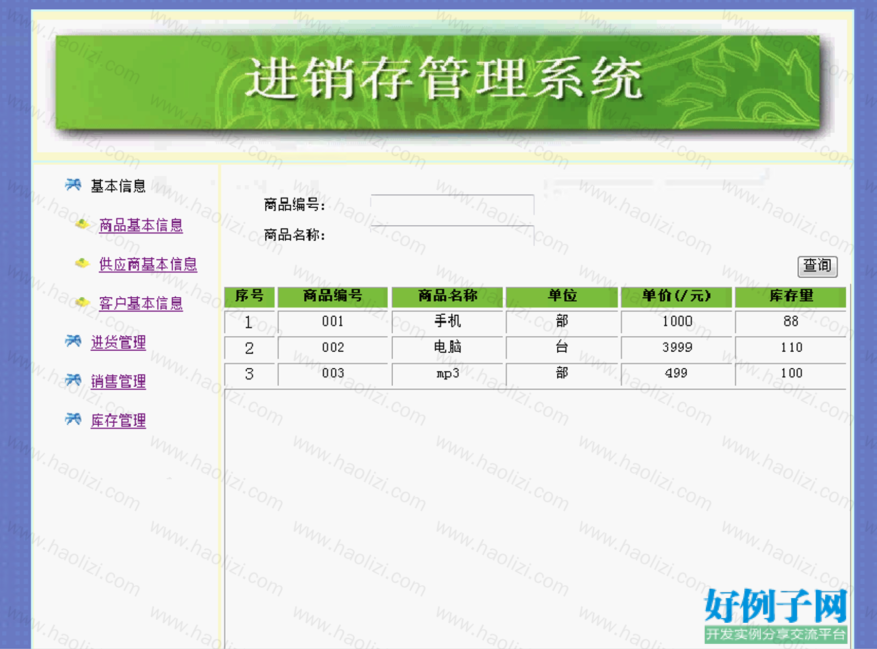Click the yellow bullet icon beside 供应商基本信息
The height and width of the screenshot is (649, 877).
[82, 263]
